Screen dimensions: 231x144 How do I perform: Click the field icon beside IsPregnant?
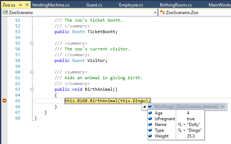pyautogui.click(x=150, y=119)
